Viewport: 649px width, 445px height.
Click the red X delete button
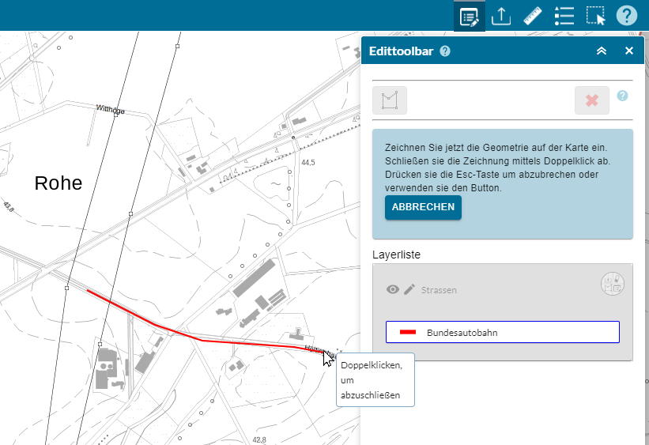pos(591,100)
